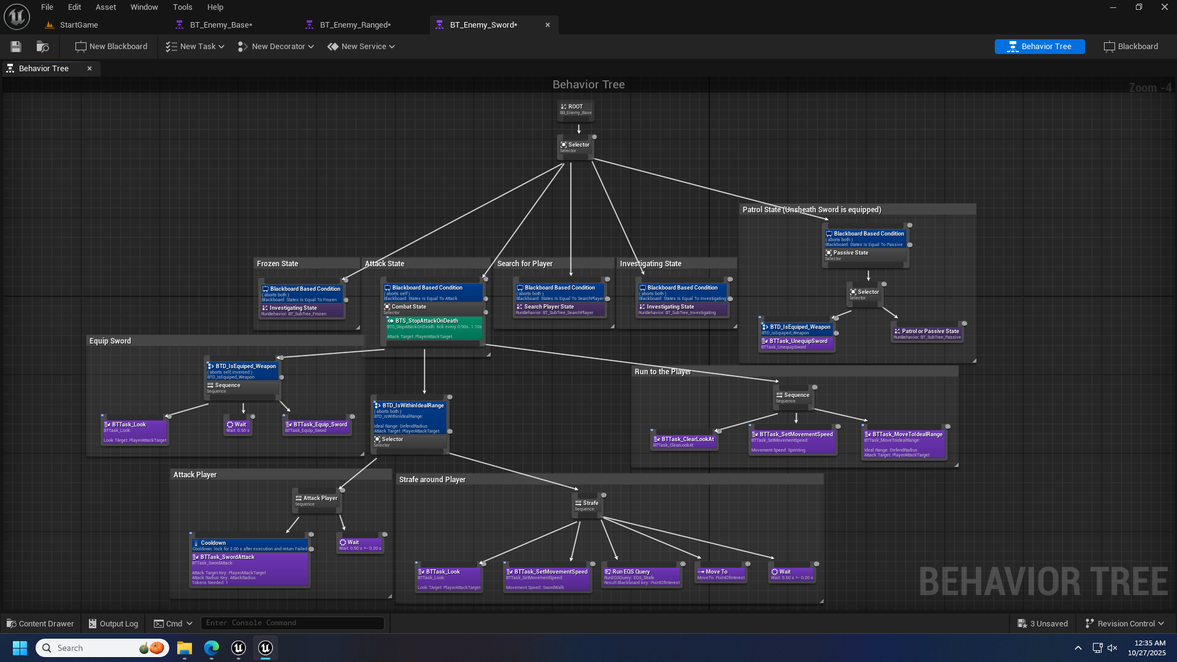Open the Unreal Engine logo menu
This screenshot has width=1177, height=662.
click(x=17, y=17)
